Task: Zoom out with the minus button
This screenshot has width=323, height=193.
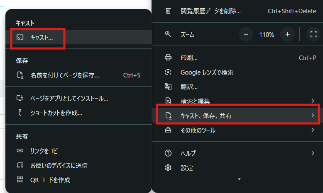Action: [246, 35]
